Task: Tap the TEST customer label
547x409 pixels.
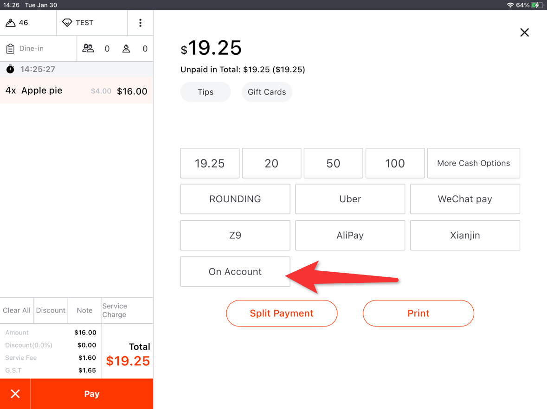Action: tap(84, 23)
